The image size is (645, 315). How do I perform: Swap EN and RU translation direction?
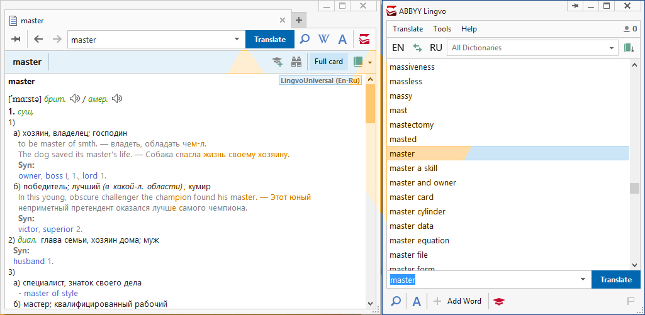point(417,48)
